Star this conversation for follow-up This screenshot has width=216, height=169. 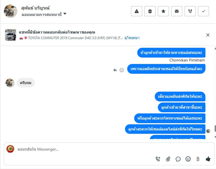click(x=163, y=11)
